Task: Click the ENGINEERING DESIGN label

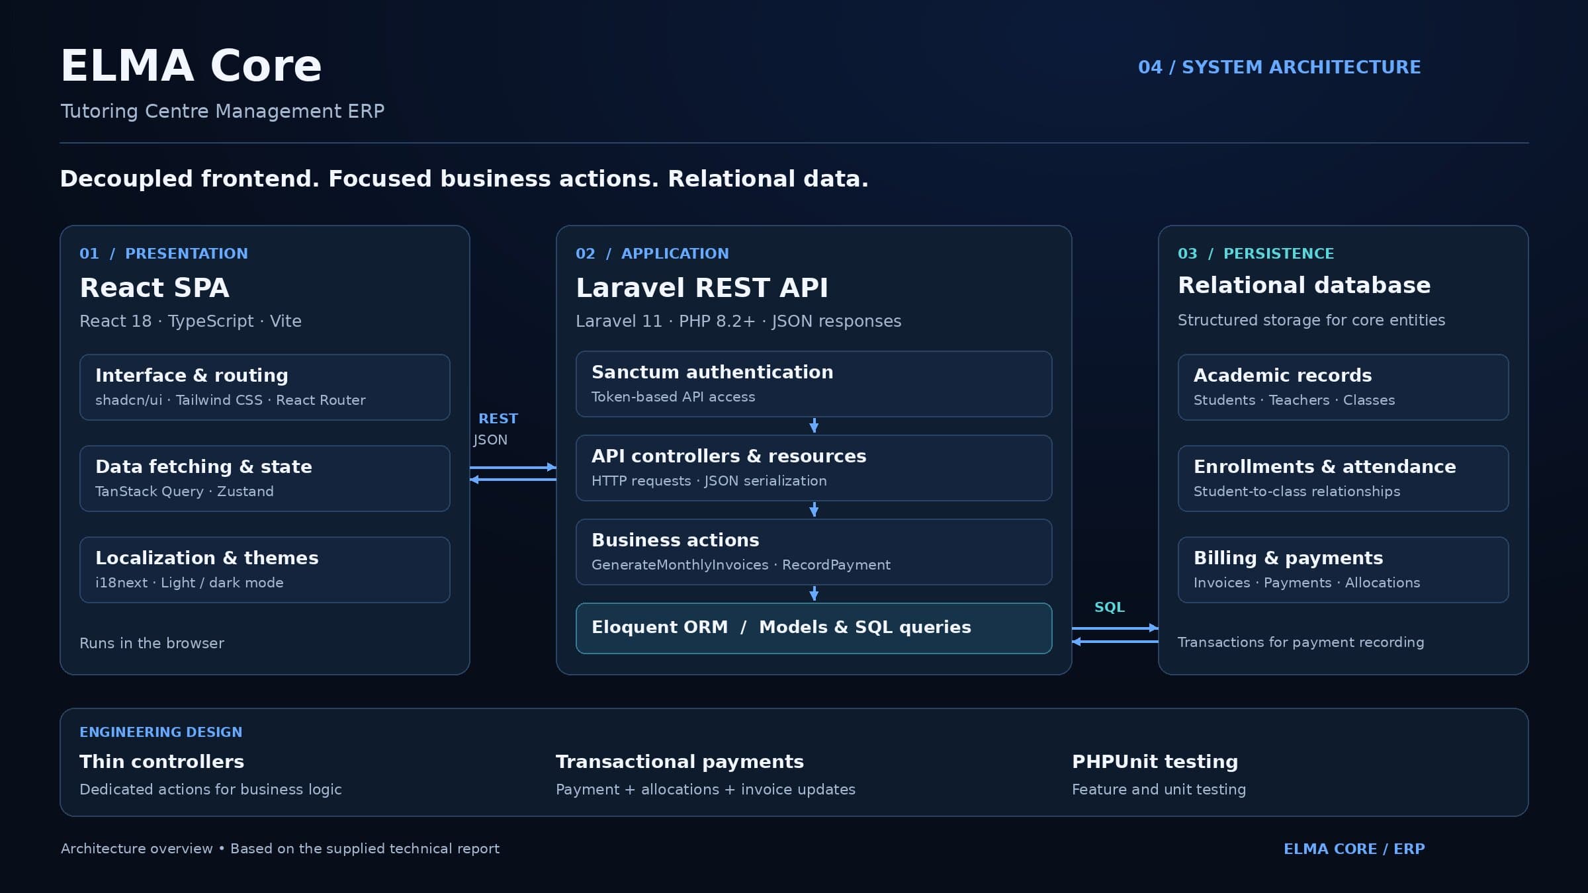Action: point(161,732)
